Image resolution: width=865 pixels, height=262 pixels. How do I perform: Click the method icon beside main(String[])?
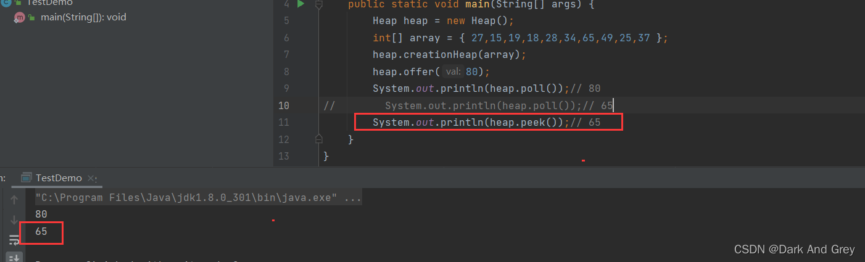pos(19,17)
